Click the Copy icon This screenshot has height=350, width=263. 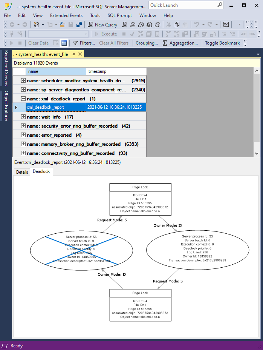click(177, 25)
